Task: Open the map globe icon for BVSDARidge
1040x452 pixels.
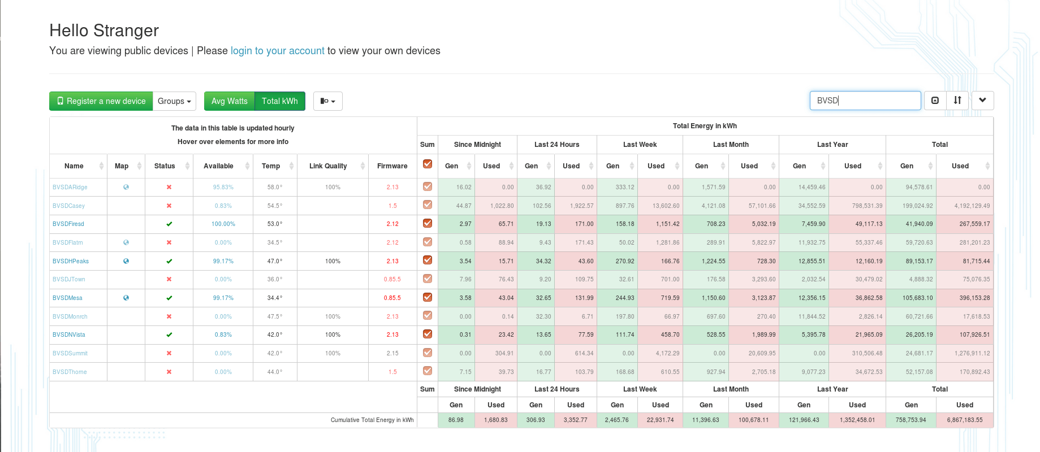Action: point(126,187)
